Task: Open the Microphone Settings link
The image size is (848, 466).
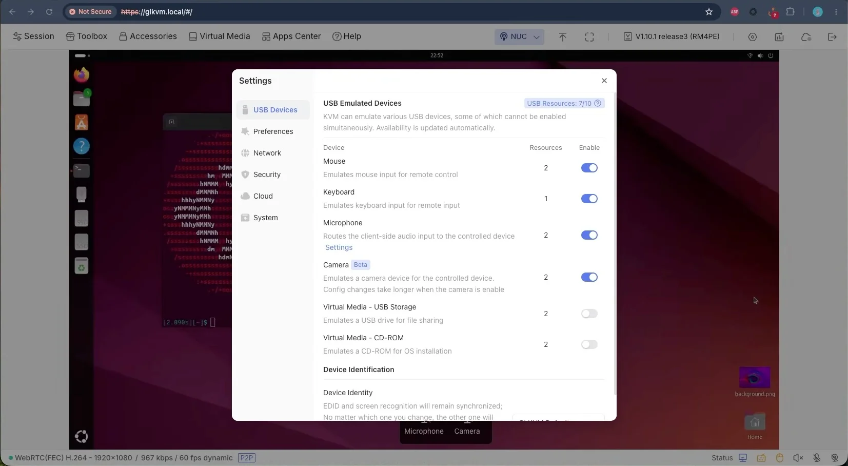Action: point(339,247)
